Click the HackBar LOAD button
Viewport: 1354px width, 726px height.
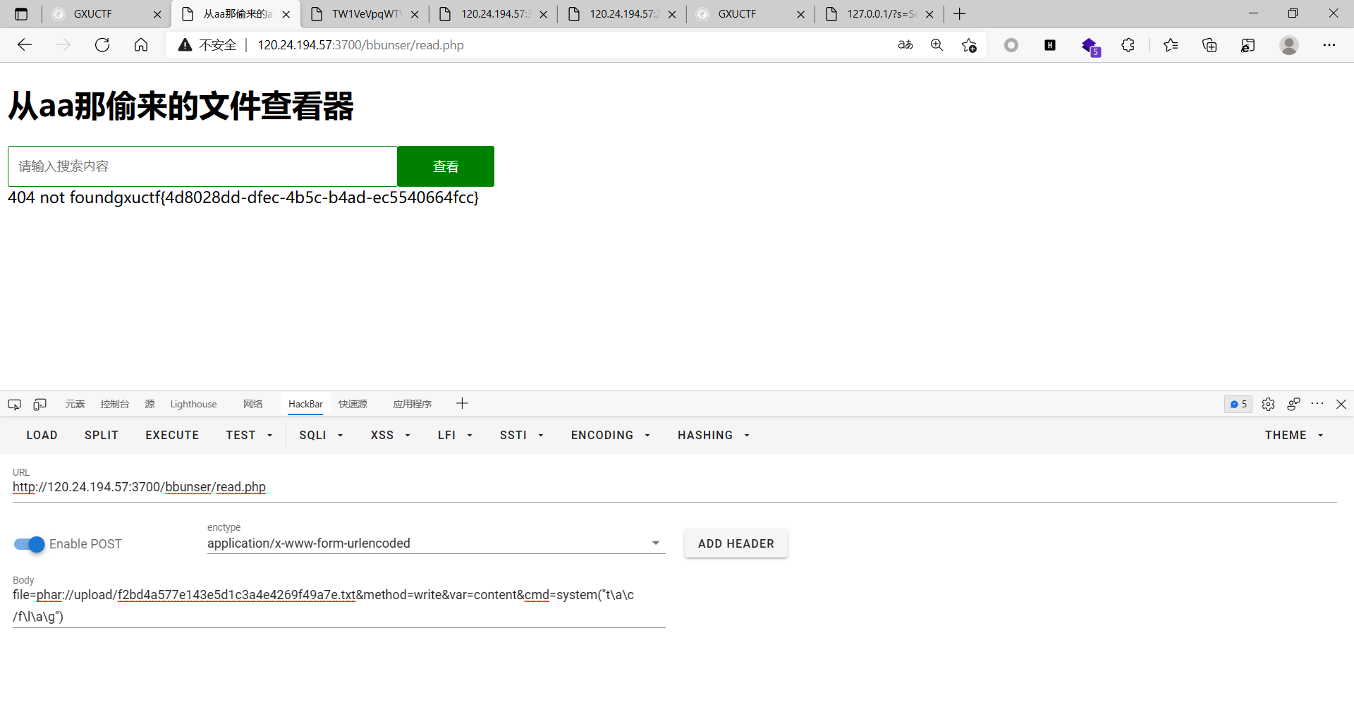[x=42, y=435]
